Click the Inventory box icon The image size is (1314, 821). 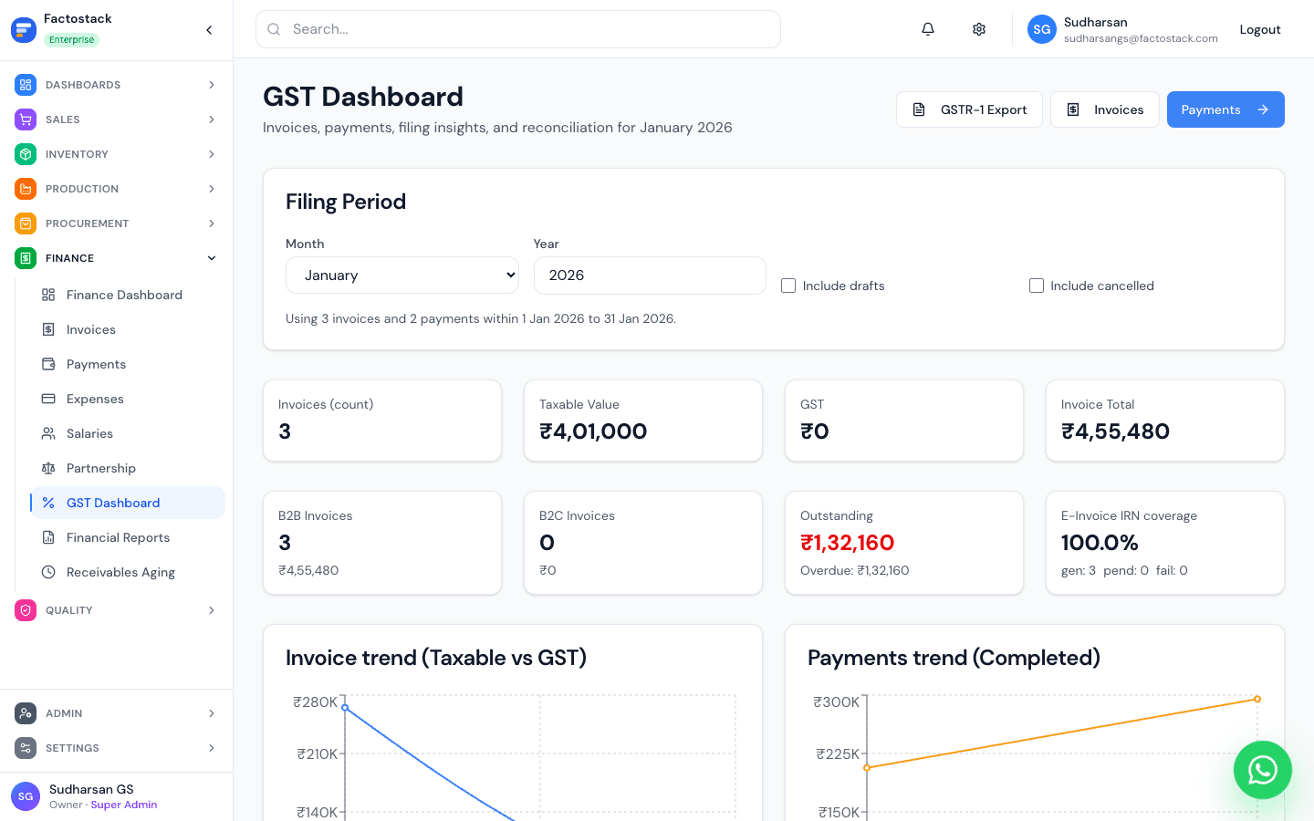click(x=26, y=154)
